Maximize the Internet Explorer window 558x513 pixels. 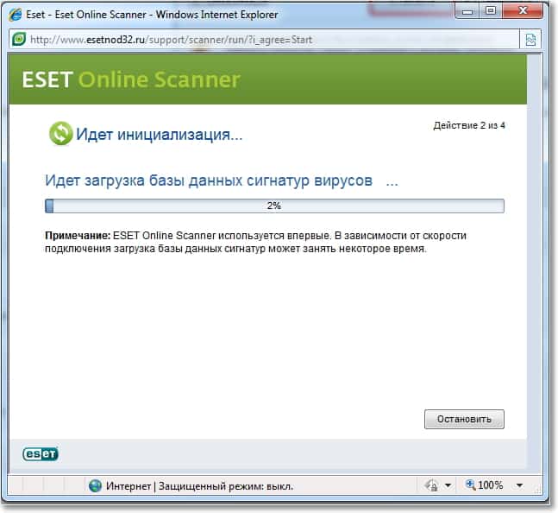[491, 11]
